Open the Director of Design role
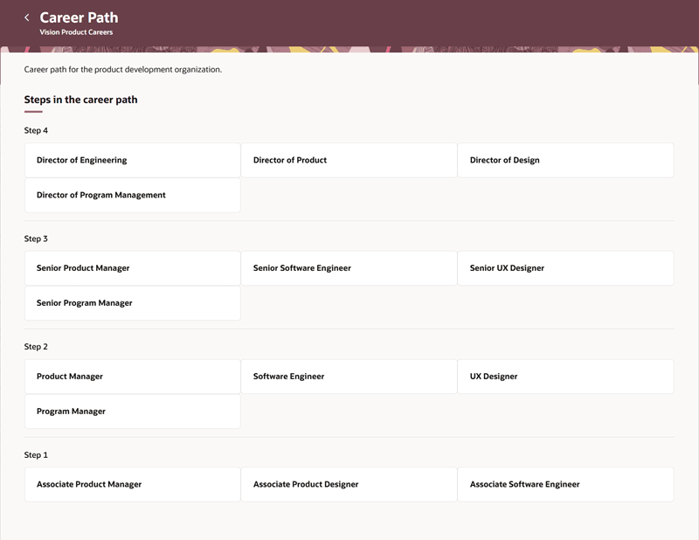Image resolution: width=699 pixels, height=540 pixels. coord(565,160)
